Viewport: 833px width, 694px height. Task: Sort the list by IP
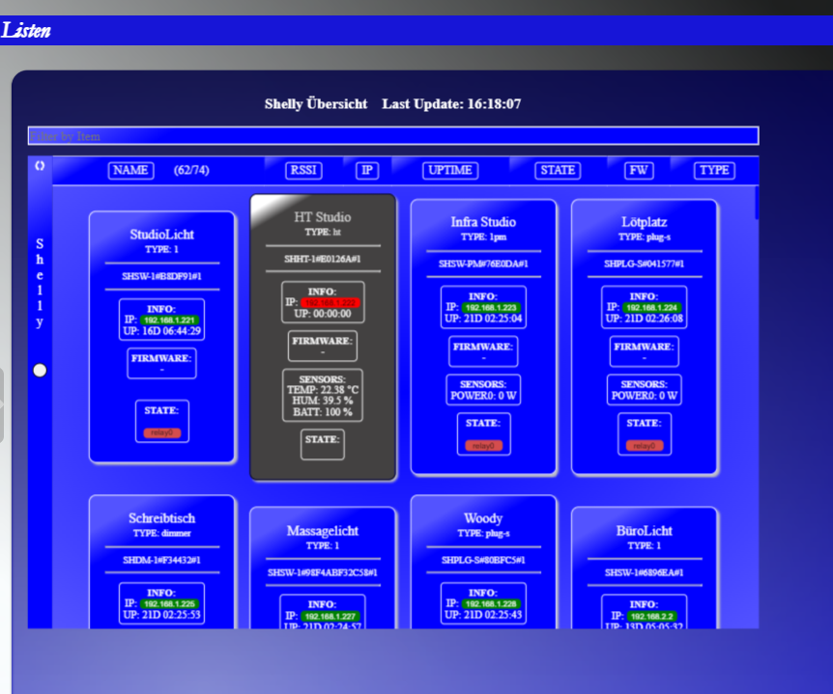point(366,171)
